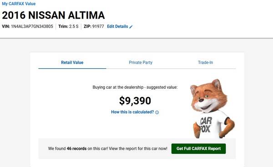Click the ZIP code 91977
The height and width of the screenshot is (167, 273).
tap(98, 26)
